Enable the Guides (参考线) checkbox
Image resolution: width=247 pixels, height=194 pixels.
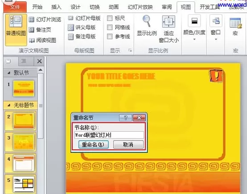(x=110, y=37)
